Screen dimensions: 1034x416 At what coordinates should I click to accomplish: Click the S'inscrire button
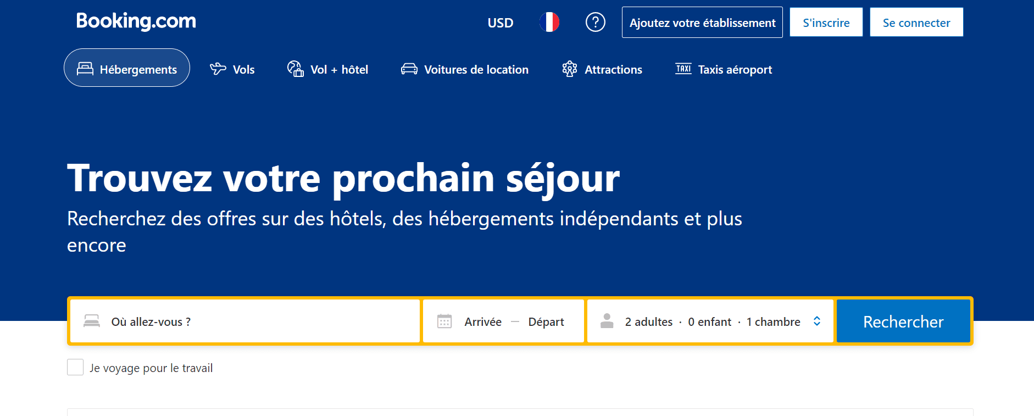826,23
